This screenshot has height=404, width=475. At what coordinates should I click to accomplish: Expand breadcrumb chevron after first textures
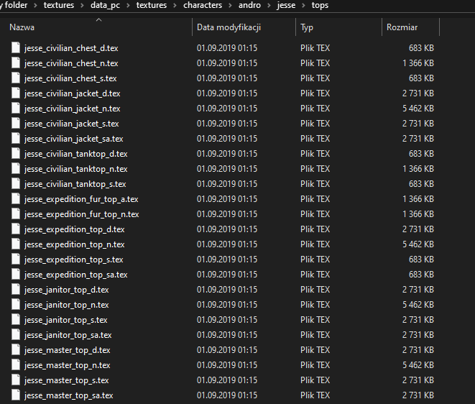[82, 6]
